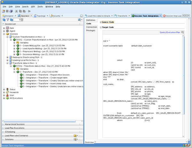Minimize the navigator panel icon
The image size is (192, 148).
coord(82,16)
